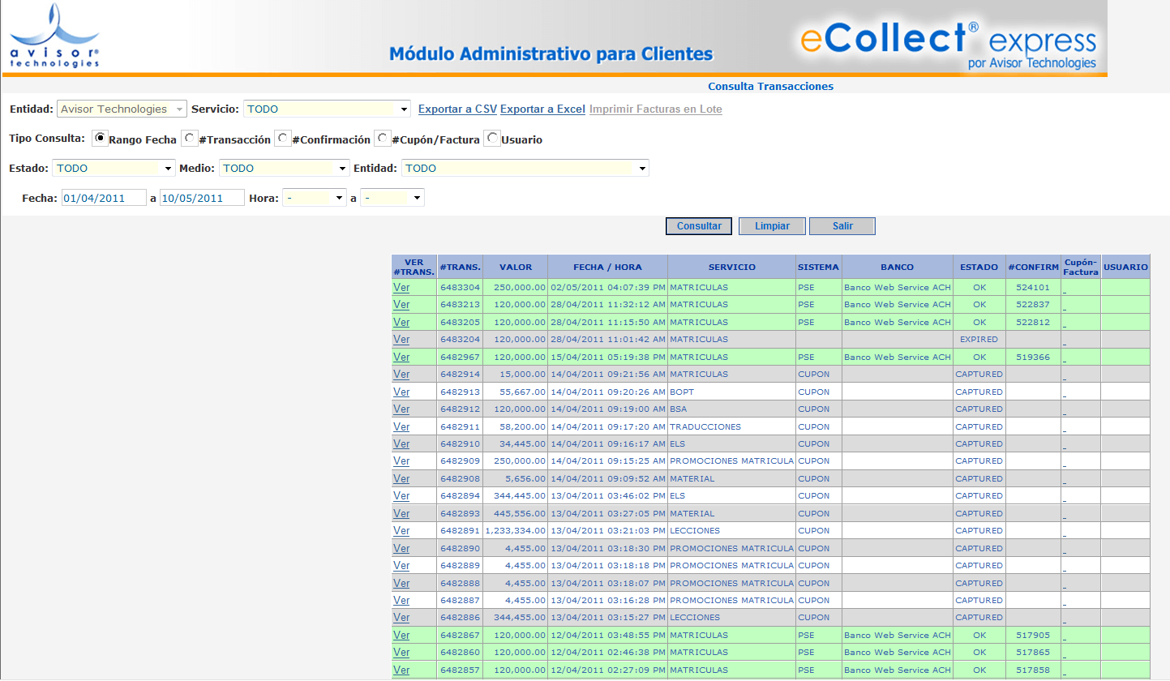The height and width of the screenshot is (681, 1170).
Task: Click the Limpiar button
Action: pyautogui.click(x=772, y=226)
